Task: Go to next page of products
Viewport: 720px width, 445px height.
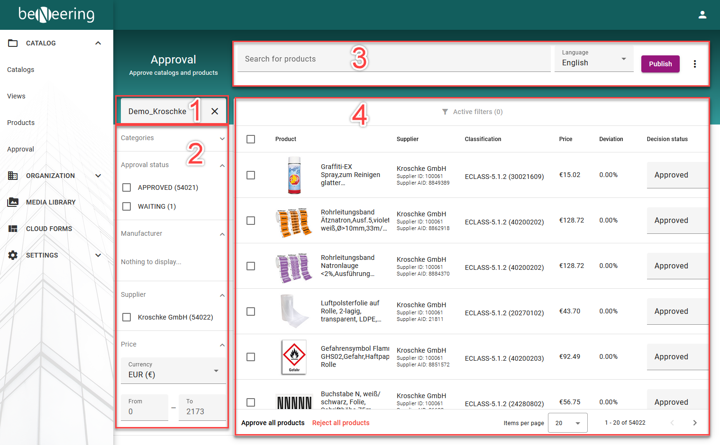Action: (695, 423)
